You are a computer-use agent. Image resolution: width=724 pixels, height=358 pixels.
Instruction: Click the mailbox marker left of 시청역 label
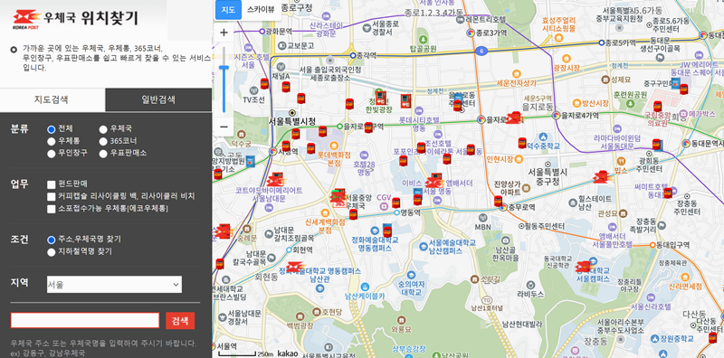click(x=286, y=146)
